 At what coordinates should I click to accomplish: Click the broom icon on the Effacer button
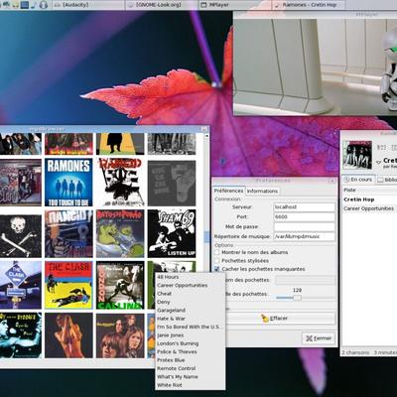[265, 319]
